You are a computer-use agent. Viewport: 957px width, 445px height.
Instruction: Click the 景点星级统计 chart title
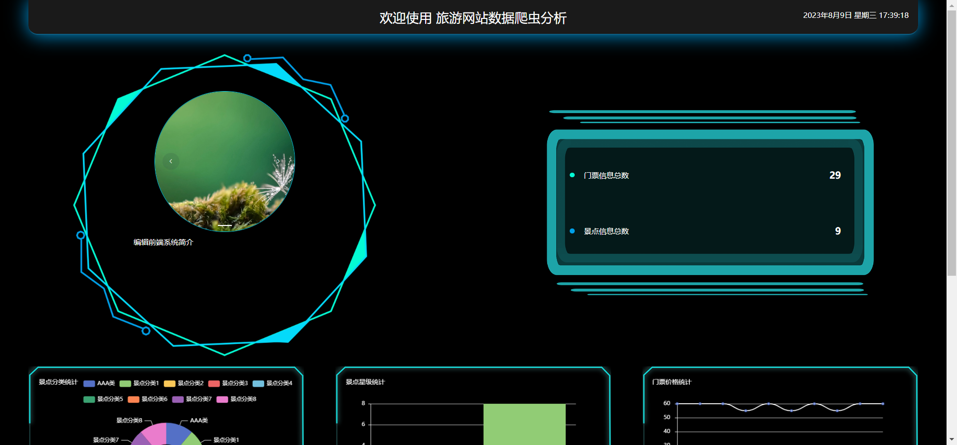point(365,382)
